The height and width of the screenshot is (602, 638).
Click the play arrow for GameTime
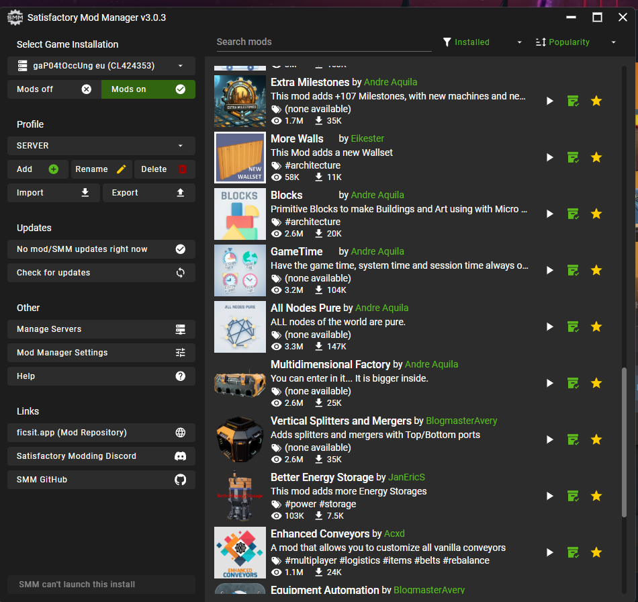tap(550, 270)
